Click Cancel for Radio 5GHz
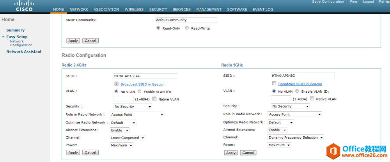The image size is (390, 162). click(248, 153)
